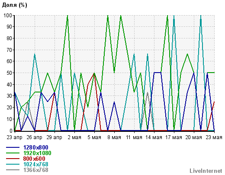Click the 10 y-axis value
The image size is (225, 175).
click(10, 119)
